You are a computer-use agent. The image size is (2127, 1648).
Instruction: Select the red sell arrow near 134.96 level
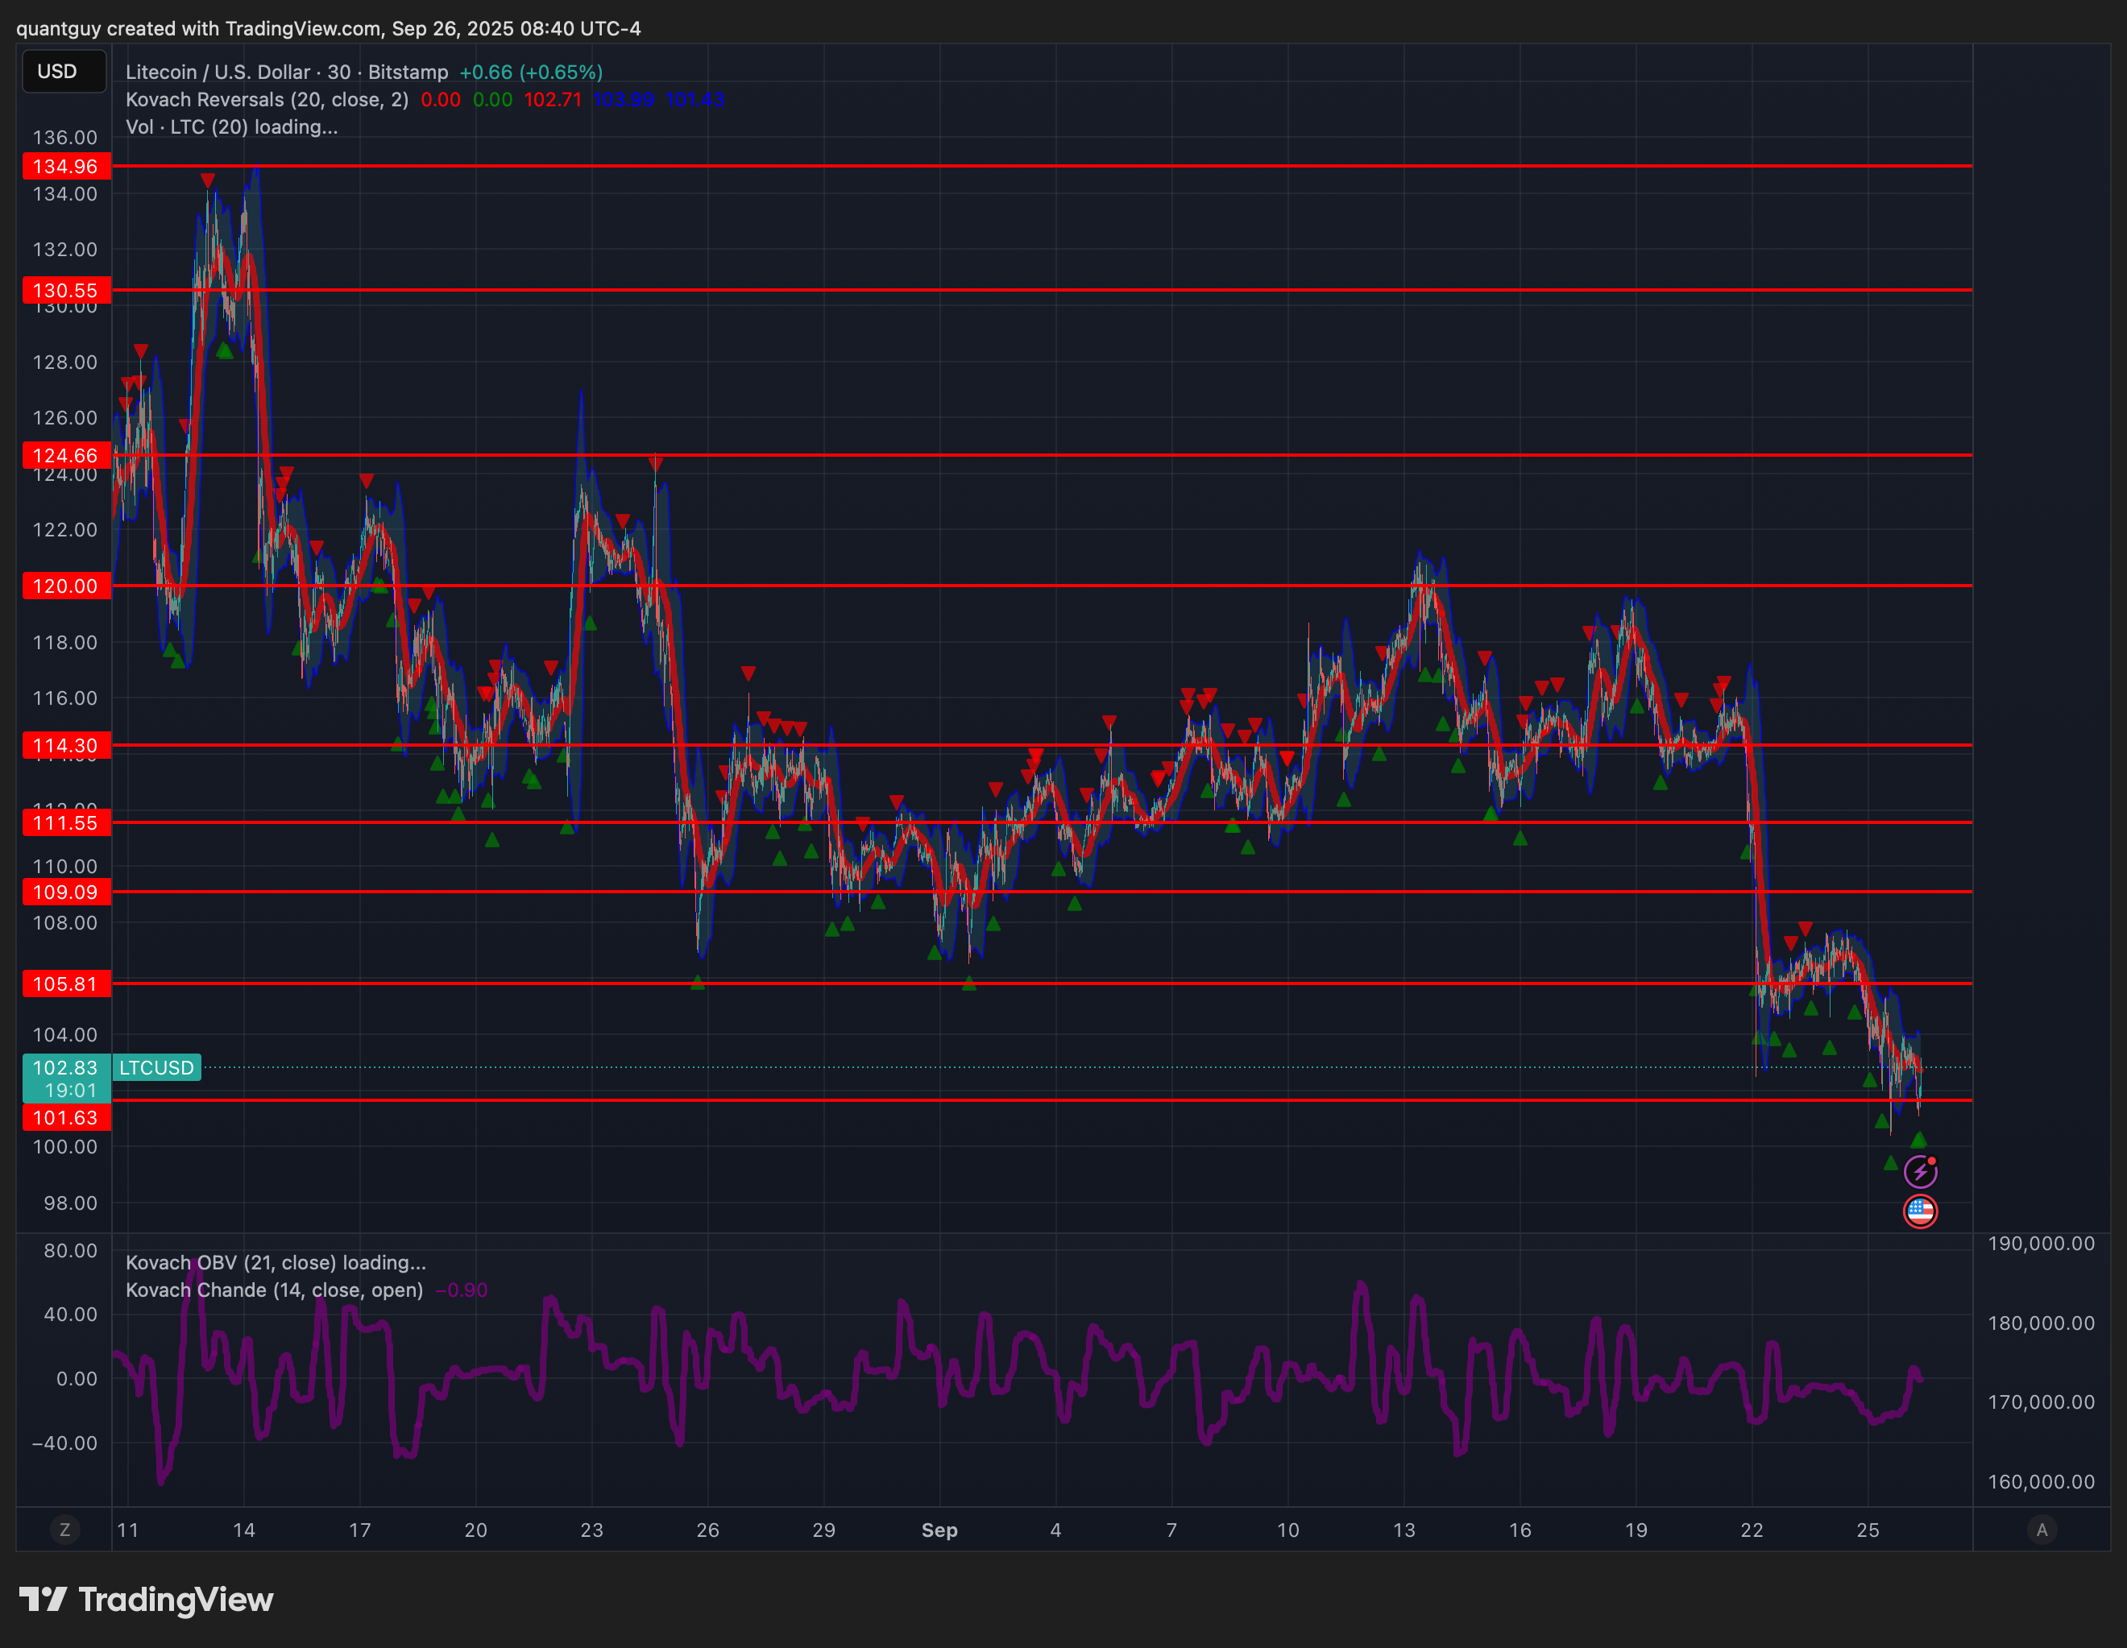coord(207,179)
